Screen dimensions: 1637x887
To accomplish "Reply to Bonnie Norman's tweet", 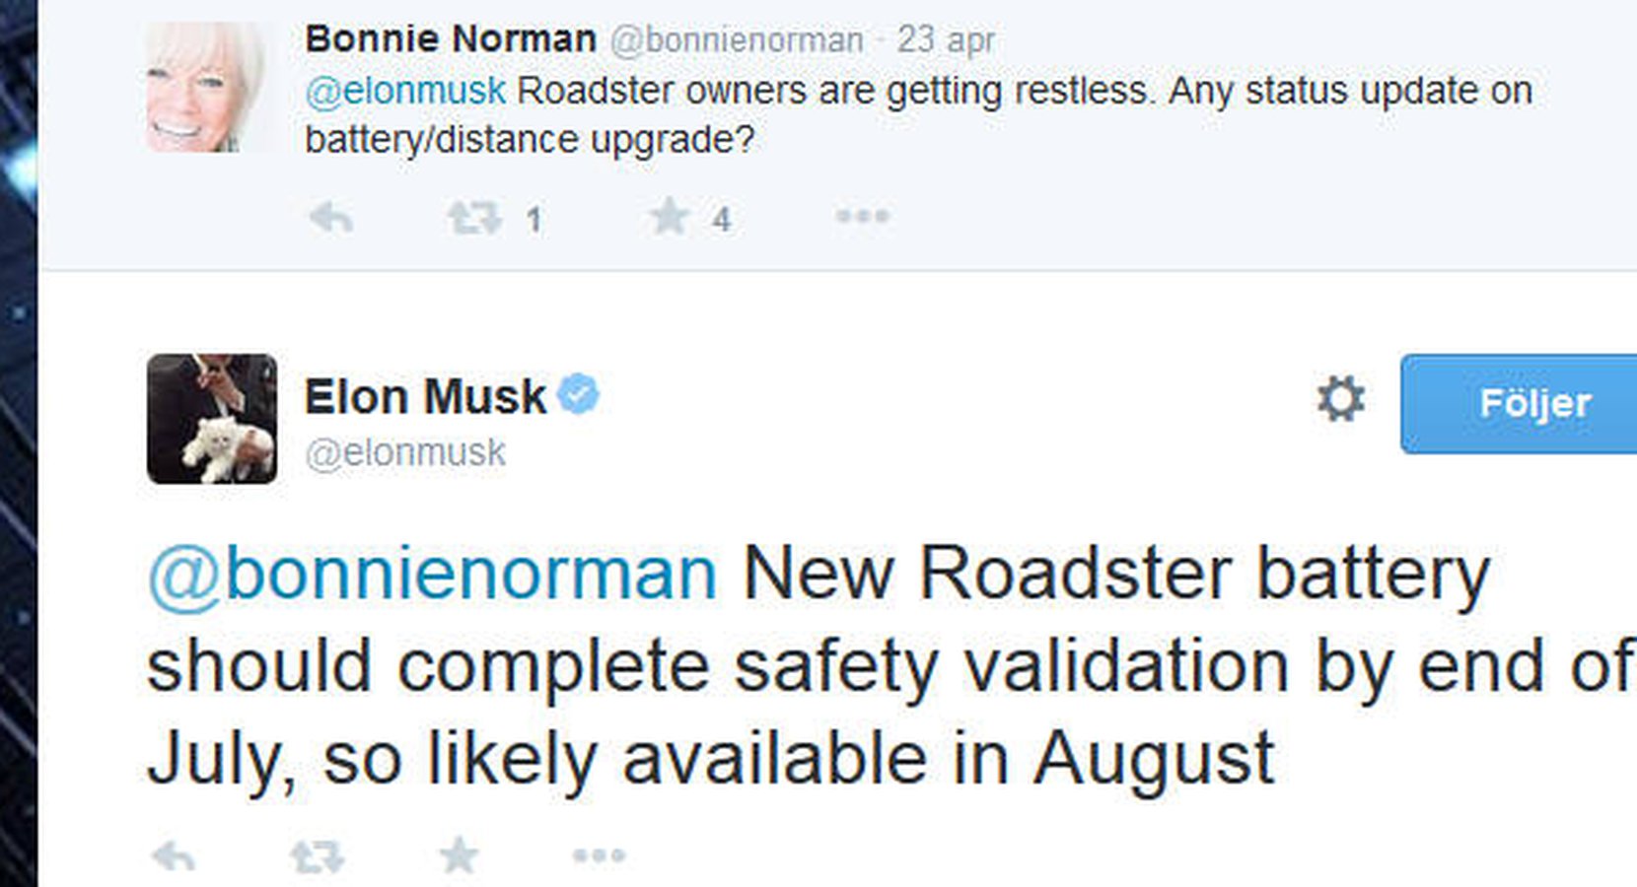I will tap(330, 217).
